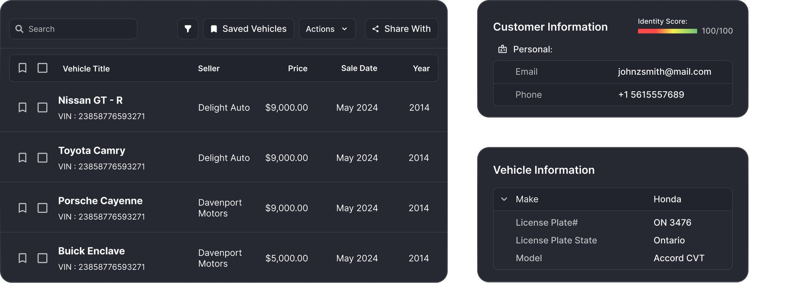Open Saved Vehicles
The image size is (803, 283).
(248, 29)
